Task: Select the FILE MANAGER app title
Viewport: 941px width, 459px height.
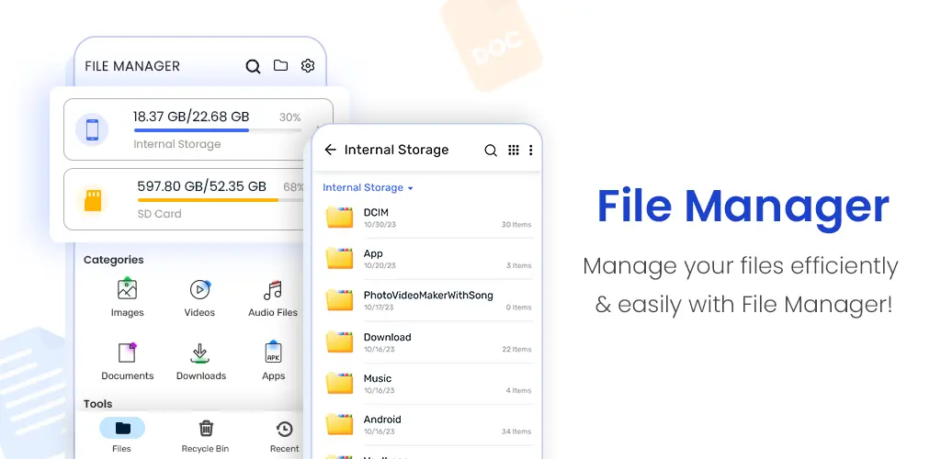Action: (132, 66)
